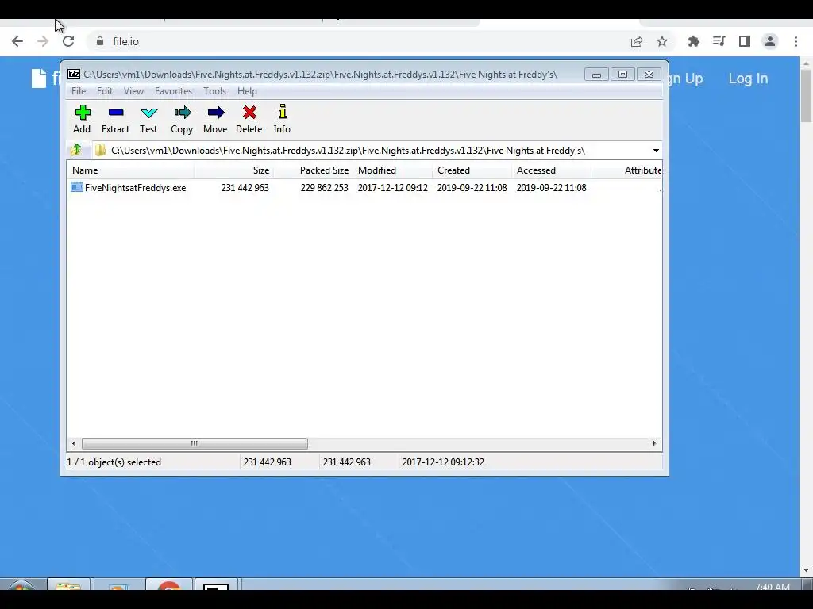This screenshot has height=609, width=813.
Task: Toggle the browser side panel icon
Action: [x=745, y=41]
